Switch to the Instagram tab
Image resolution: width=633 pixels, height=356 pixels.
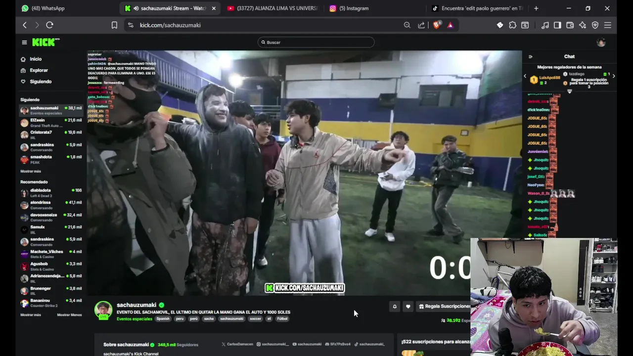(x=349, y=8)
